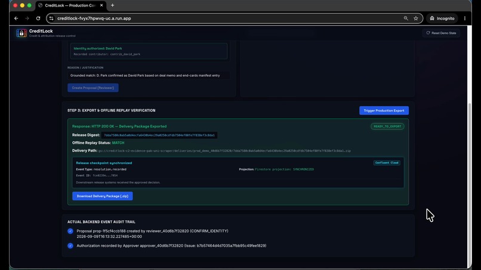Click the macOS yellow minimize button

pos(22,5)
